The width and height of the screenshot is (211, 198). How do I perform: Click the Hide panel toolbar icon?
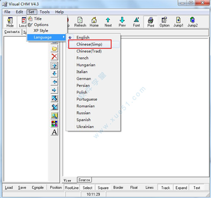tap(10, 22)
